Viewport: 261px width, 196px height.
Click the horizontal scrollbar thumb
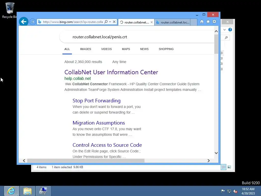click(86, 161)
